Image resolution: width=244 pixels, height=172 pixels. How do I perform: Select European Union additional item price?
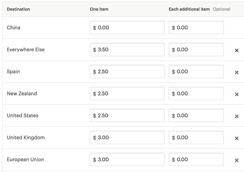click(196, 160)
